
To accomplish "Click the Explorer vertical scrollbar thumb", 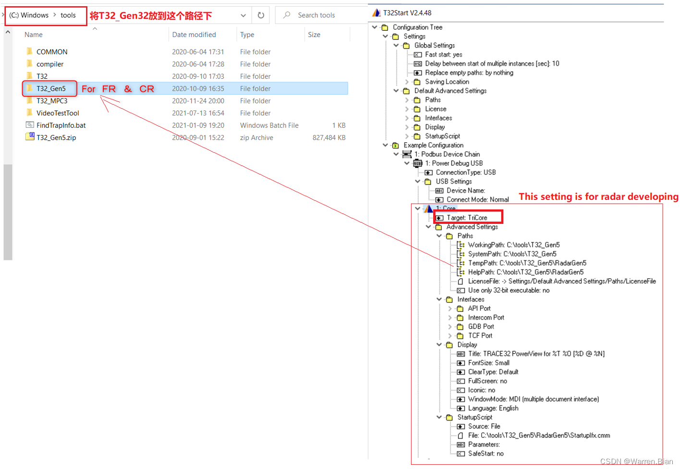I will (x=8, y=212).
